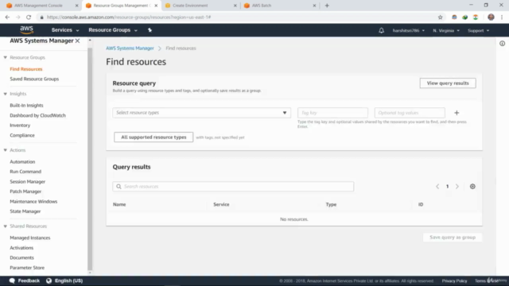The height and width of the screenshot is (286, 509).
Task: Follow AWS Systems Manager breadcrumb link
Action: (130, 48)
